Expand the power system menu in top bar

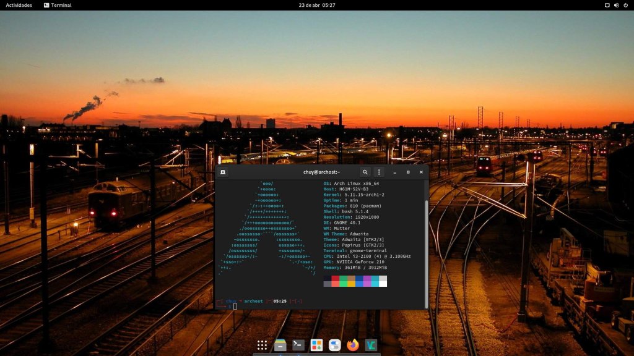[626, 5]
